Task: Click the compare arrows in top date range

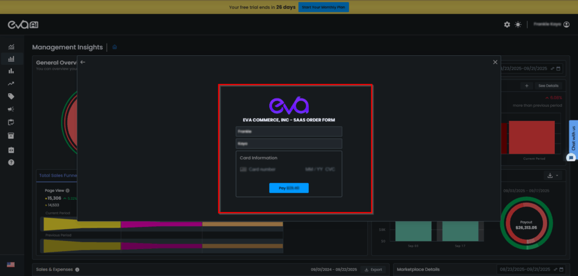Action: click(x=553, y=68)
